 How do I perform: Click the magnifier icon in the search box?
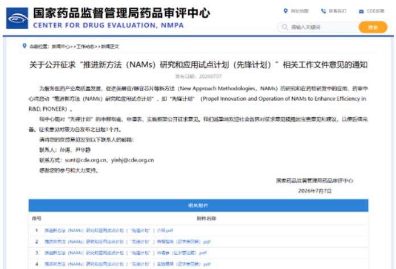[x=285, y=27]
